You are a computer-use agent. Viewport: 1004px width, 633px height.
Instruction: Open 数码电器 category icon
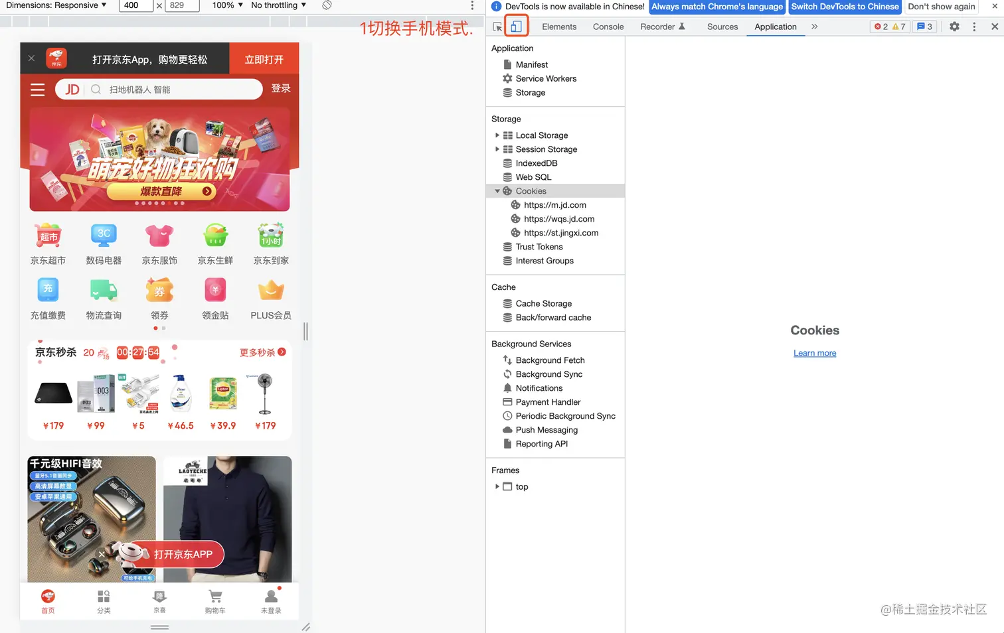point(104,236)
